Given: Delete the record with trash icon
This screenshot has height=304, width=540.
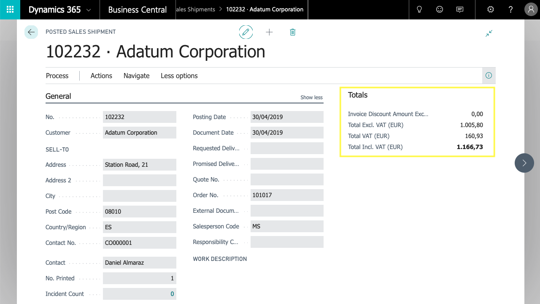Looking at the screenshot, I should (293, 32).
